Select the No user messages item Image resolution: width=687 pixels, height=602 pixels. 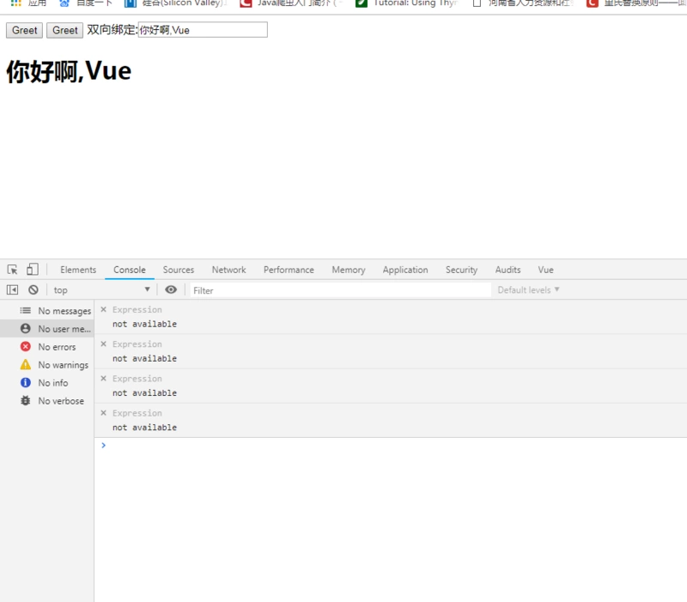[64, 329]
